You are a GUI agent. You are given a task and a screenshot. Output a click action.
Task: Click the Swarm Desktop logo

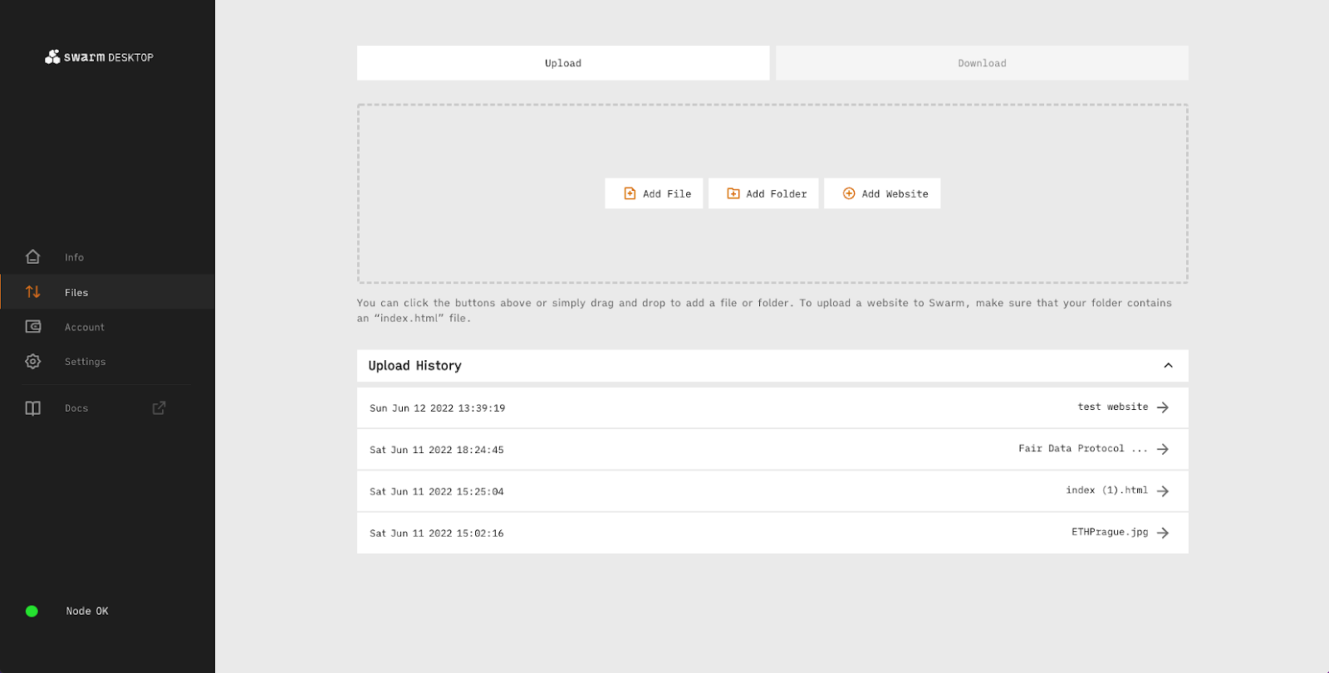click(99, 57)
